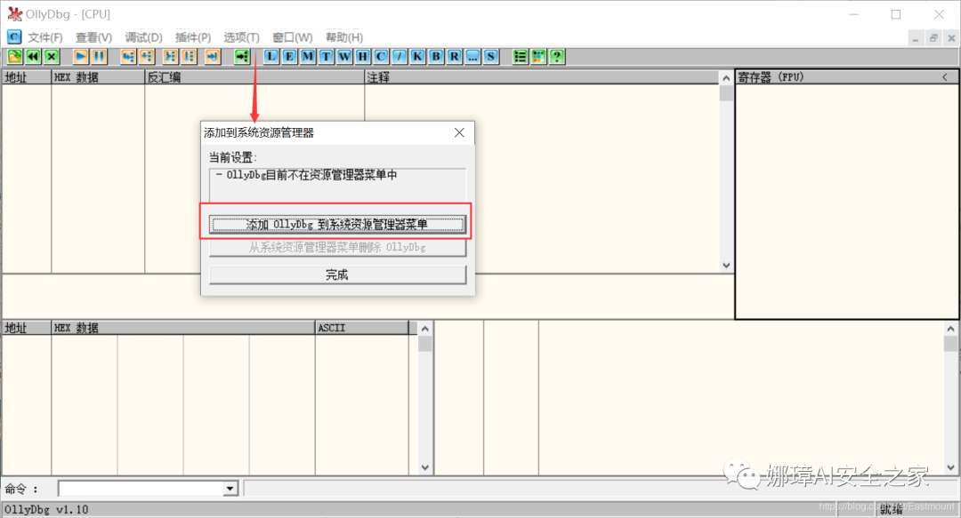
Task: Open the 窗口(W) menu
Action: pyautogui.click(x=293, y=37)
